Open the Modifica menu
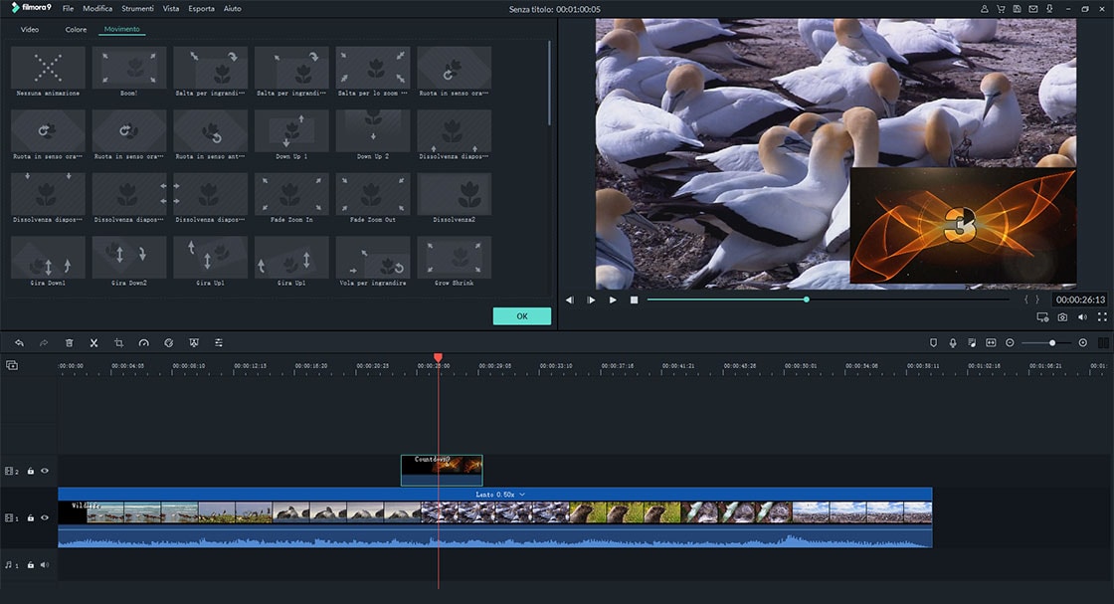1114x604 pixels. [x=97, y=9]
